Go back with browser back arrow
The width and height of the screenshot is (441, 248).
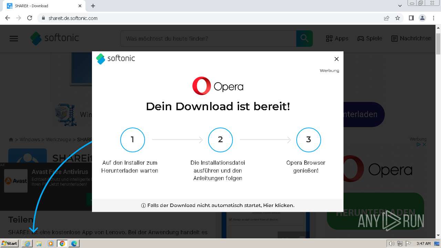click(x=8, y=18)
